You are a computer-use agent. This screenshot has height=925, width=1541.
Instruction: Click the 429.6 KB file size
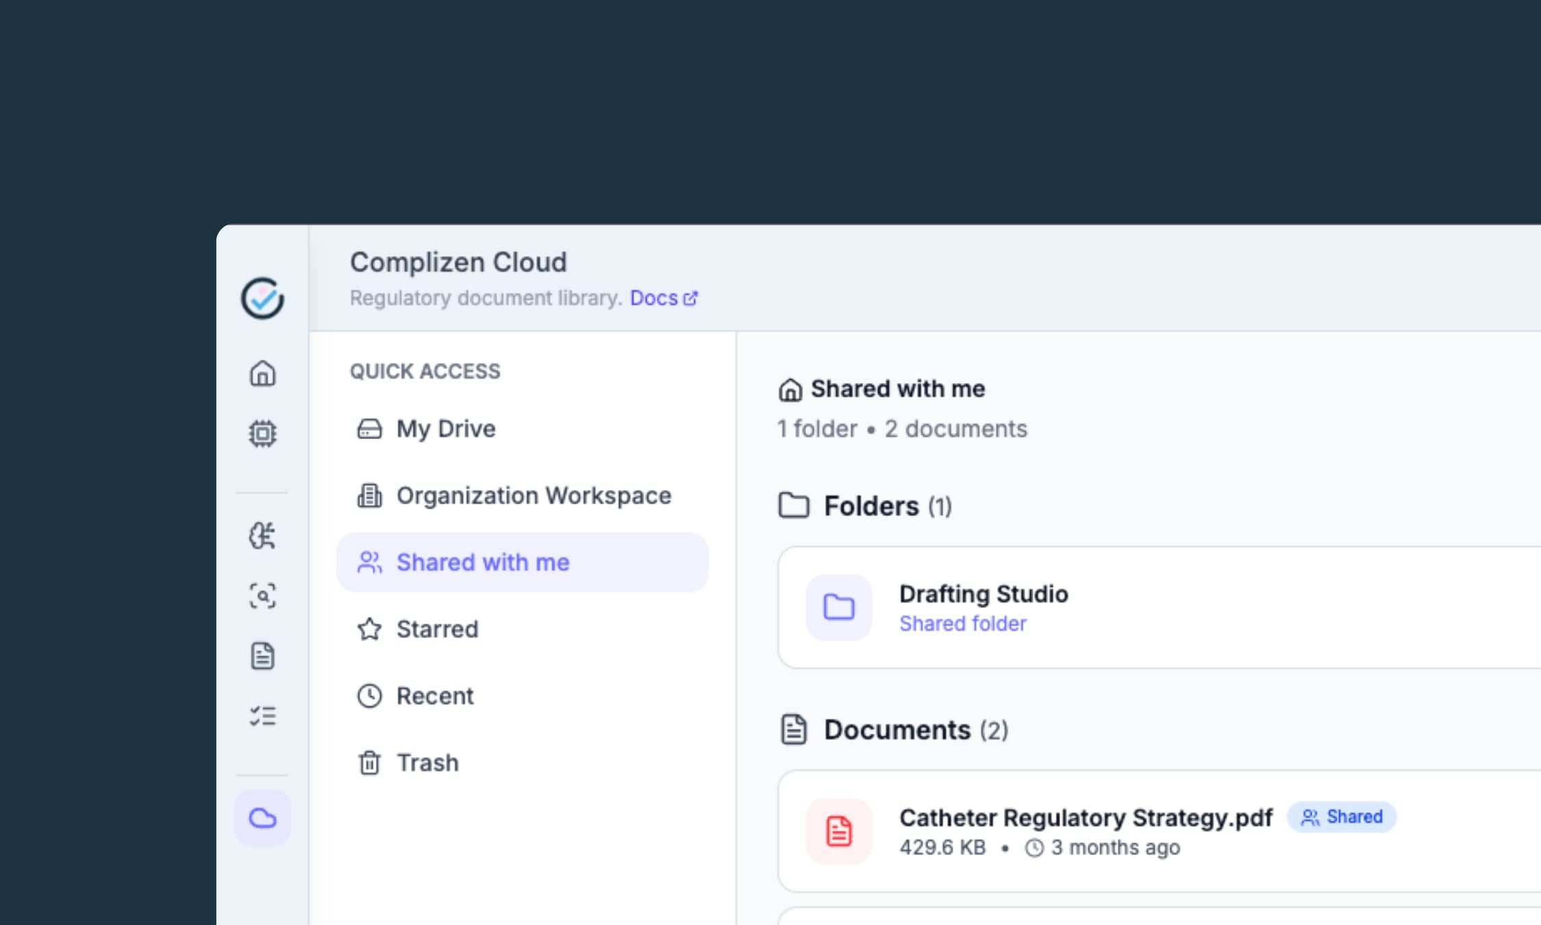coord(942,848)
